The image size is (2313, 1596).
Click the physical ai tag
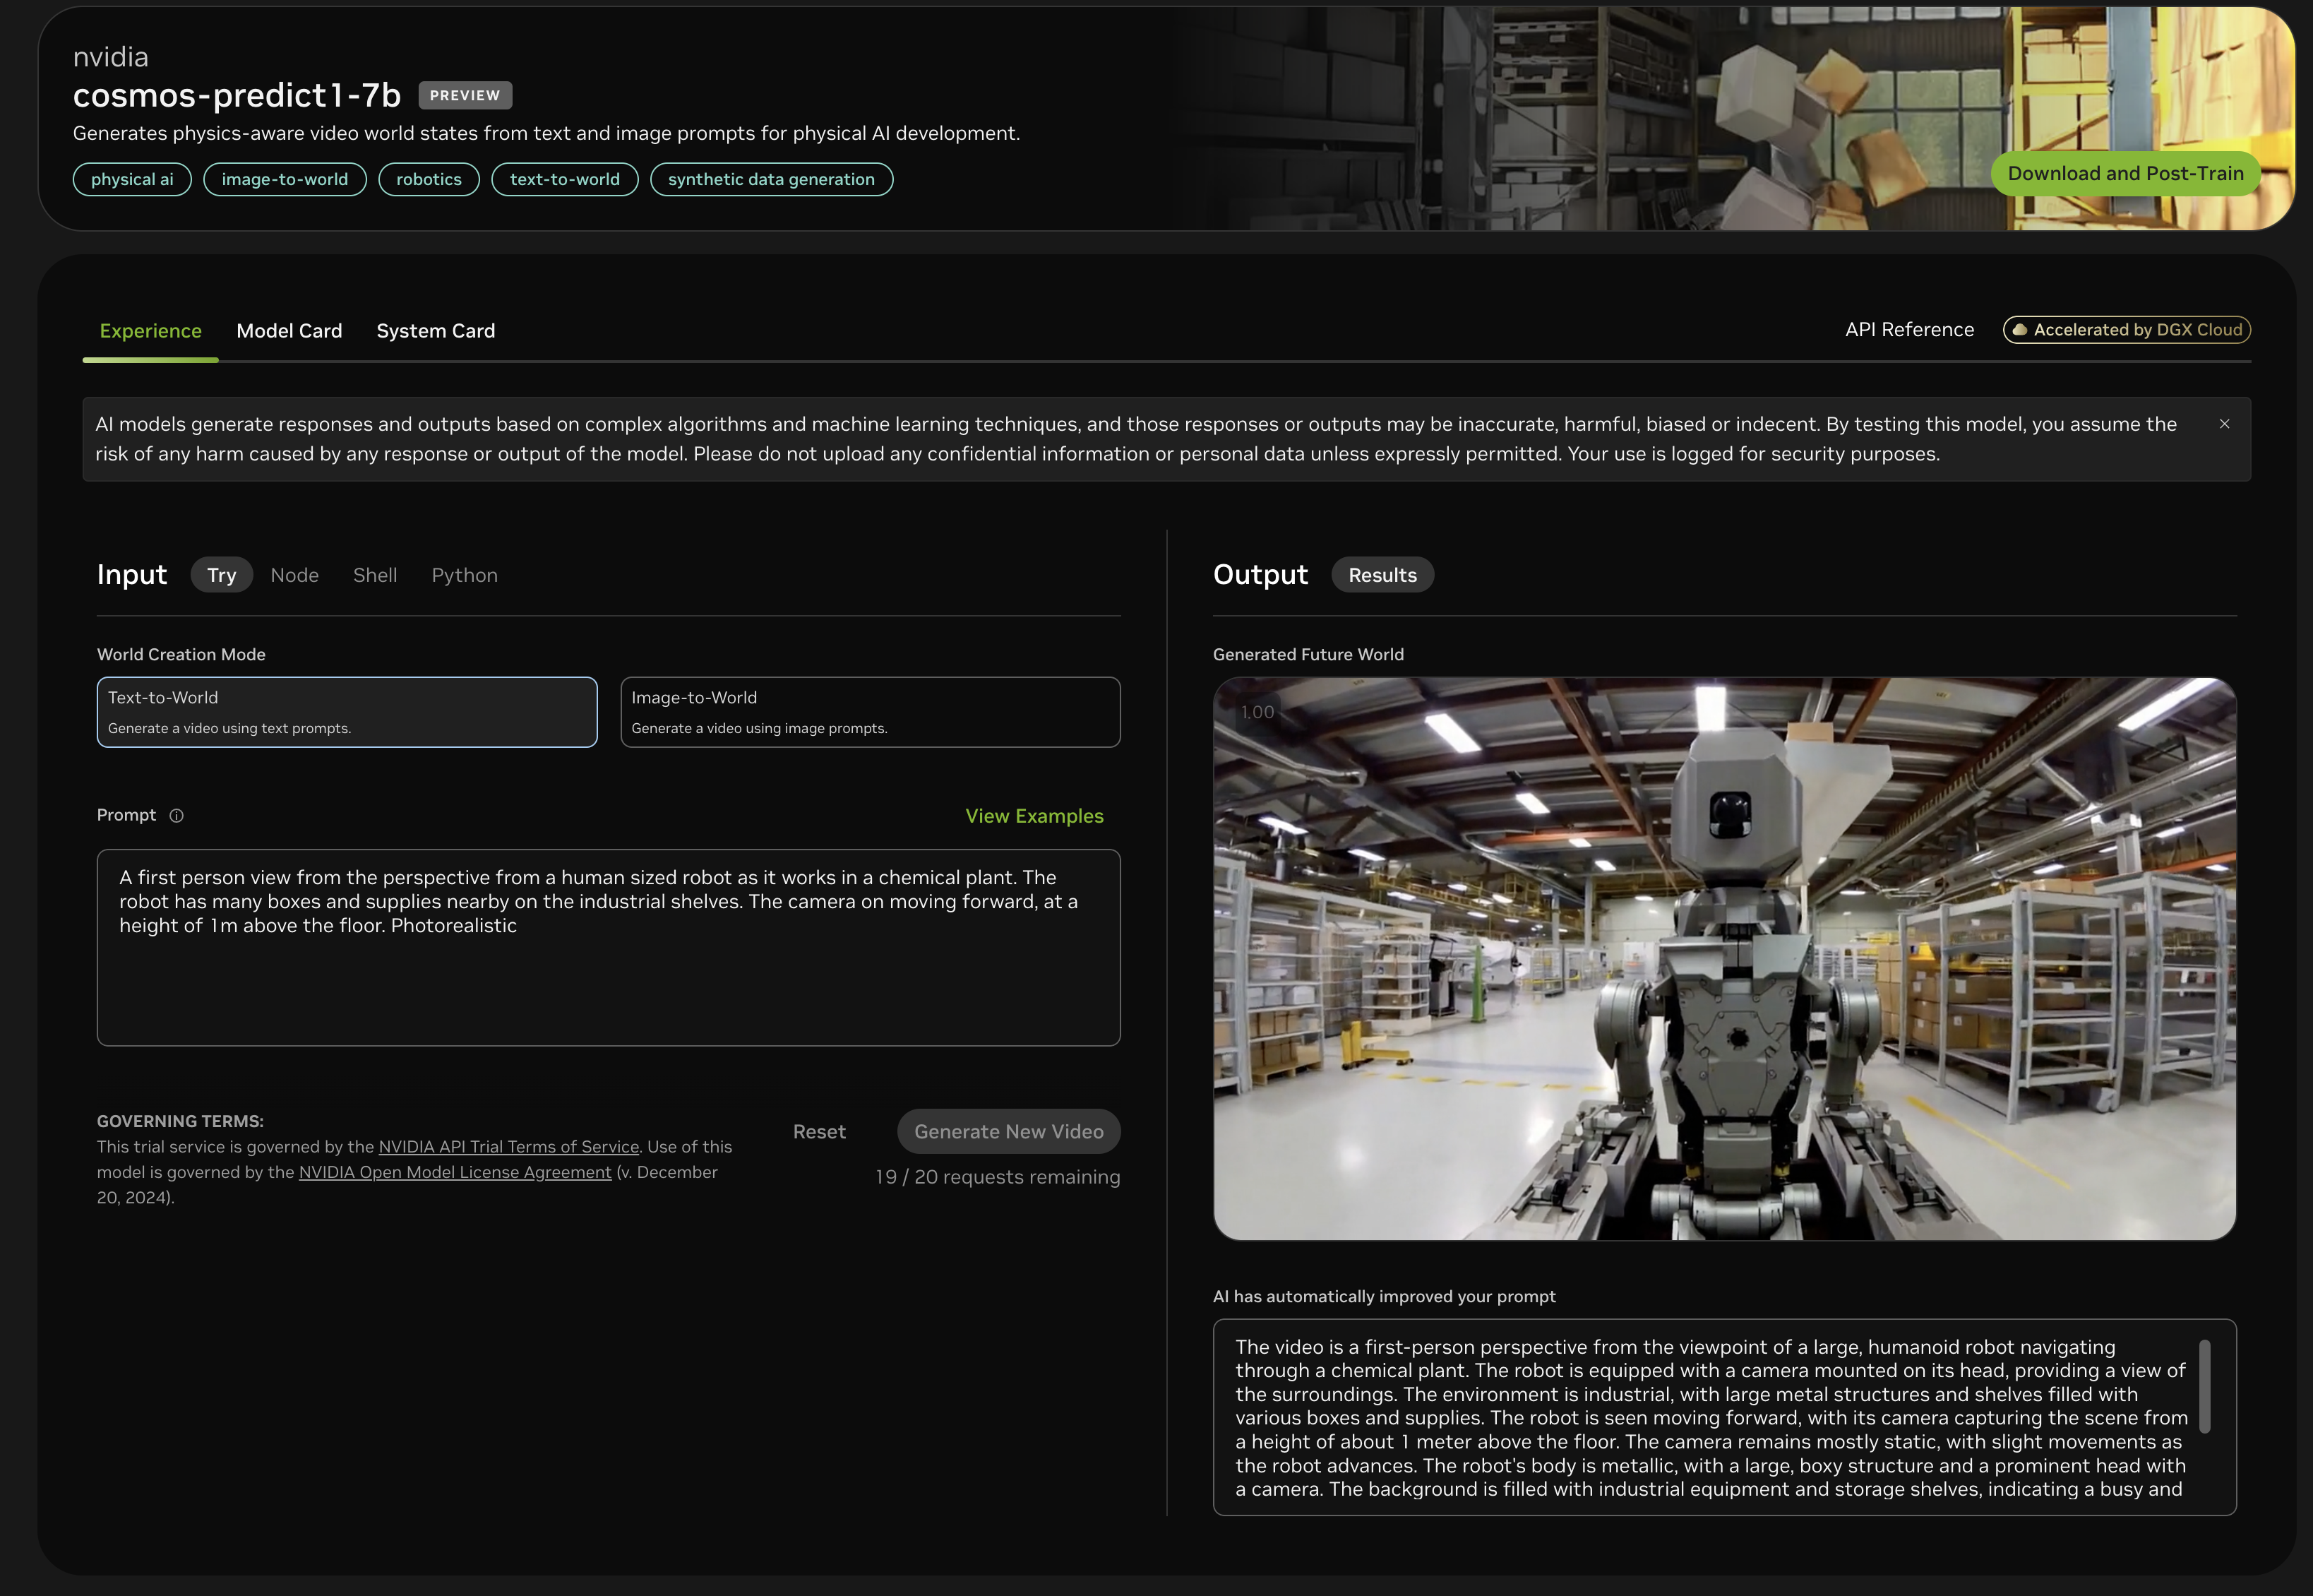(x=132, y=179)
